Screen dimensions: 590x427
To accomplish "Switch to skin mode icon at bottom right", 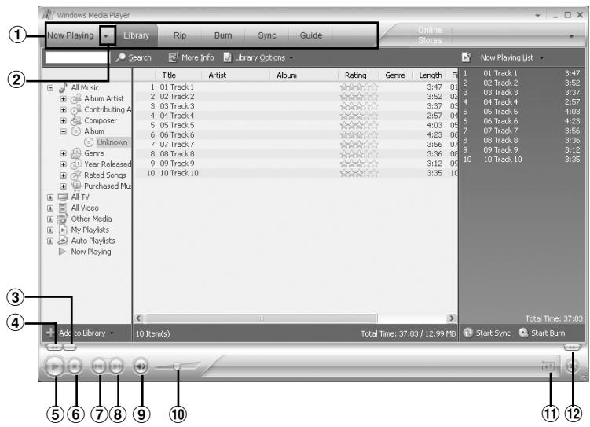I will [572, 366].
